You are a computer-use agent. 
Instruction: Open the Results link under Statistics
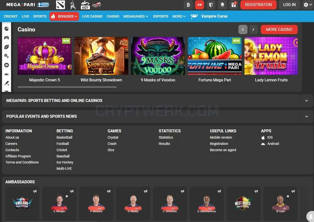pos(165,143)
